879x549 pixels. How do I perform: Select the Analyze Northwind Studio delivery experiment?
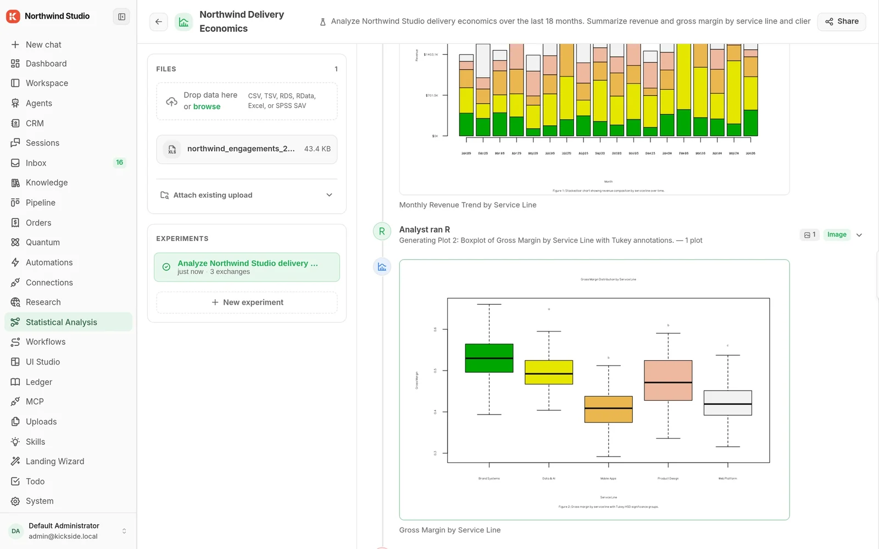[x=247, y=267]
